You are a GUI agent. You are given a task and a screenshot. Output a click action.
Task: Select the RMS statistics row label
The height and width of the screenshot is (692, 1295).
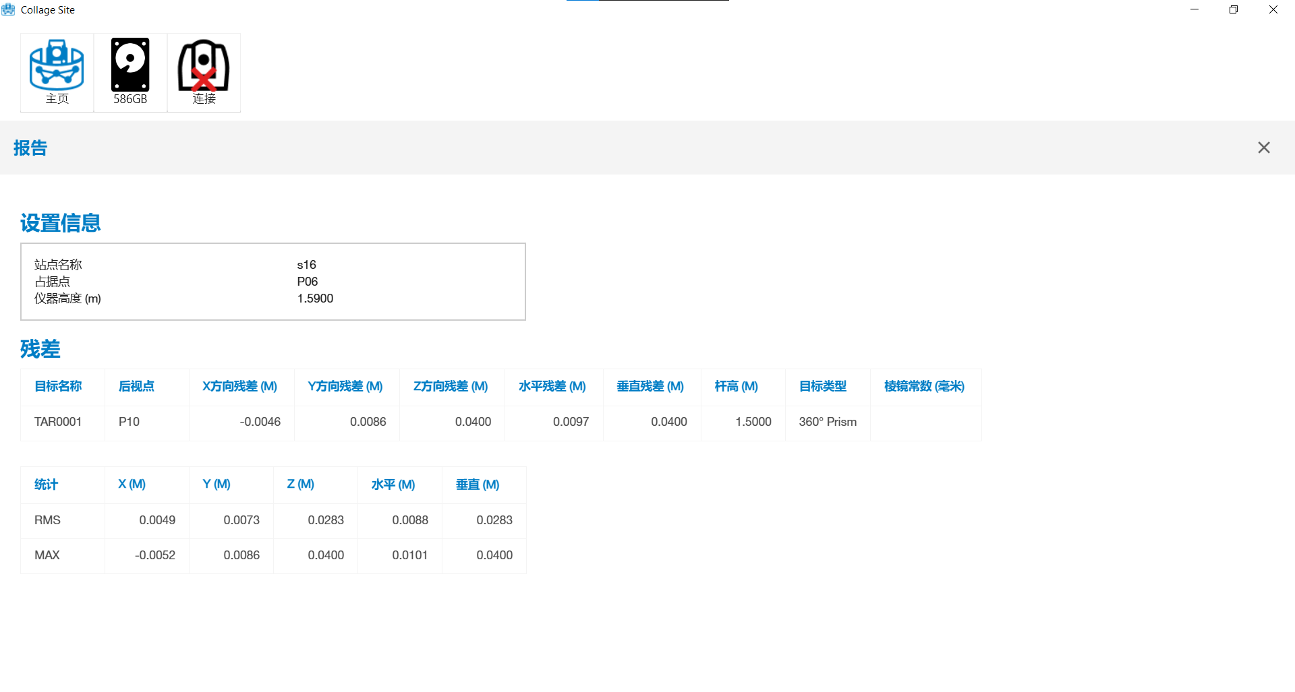pos(47,520)
